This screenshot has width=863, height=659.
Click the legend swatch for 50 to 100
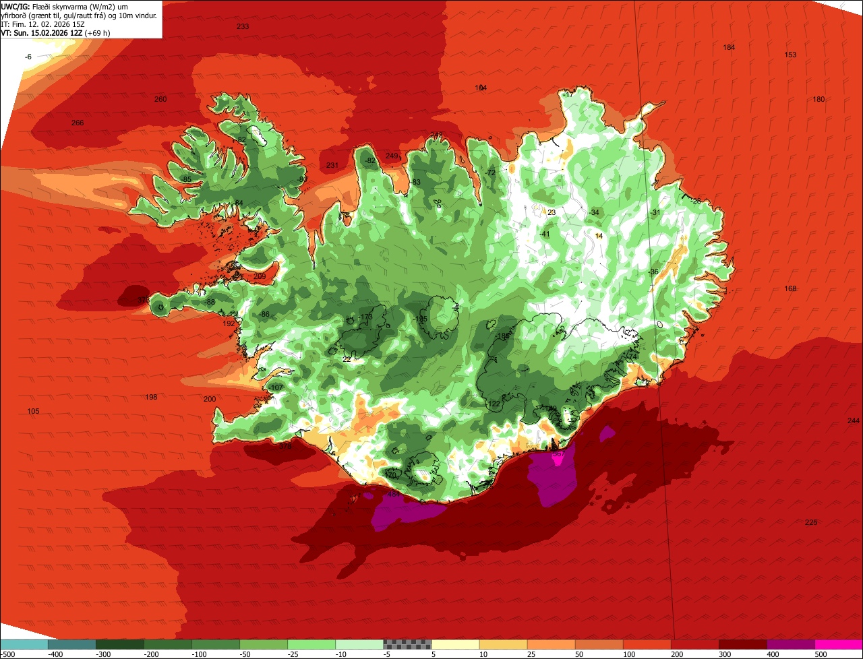[599, 644]
